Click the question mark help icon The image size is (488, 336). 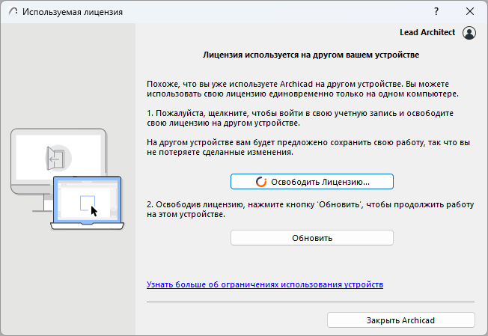[x=436, y=11]
